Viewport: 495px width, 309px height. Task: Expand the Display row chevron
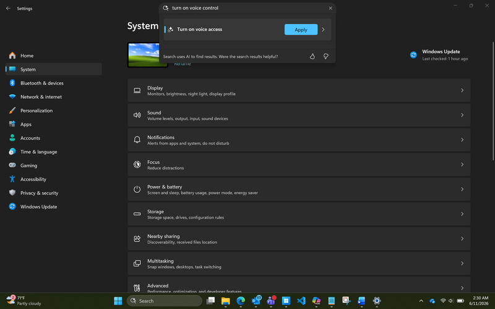tap(462, 90)
